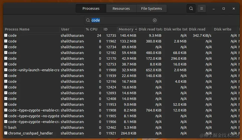Select code process using 59.4 MiB
Viewport: 242px width, 140px height.
coord(121,52)
